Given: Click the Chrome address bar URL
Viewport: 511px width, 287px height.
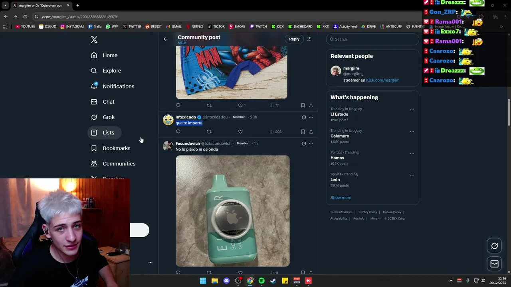Looking at the screenshot, I should coord(80,17).
